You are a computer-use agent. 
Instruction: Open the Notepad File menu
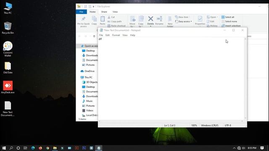101,35
